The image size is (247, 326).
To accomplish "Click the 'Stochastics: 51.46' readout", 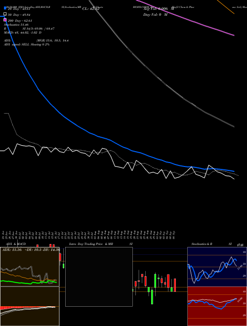I will click(16, 25).
